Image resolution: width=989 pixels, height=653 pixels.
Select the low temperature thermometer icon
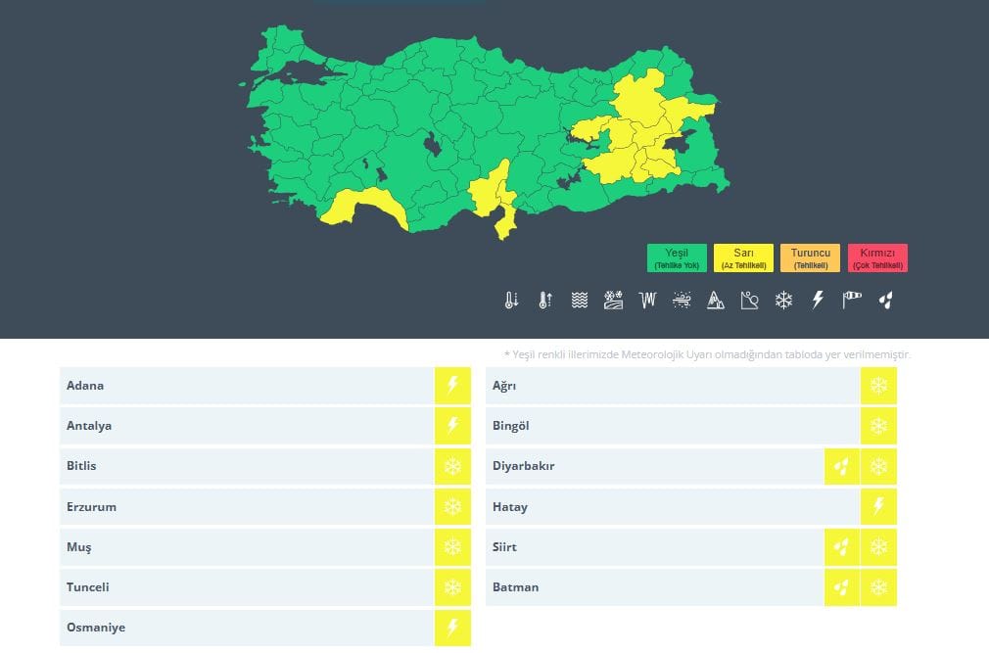509,301
